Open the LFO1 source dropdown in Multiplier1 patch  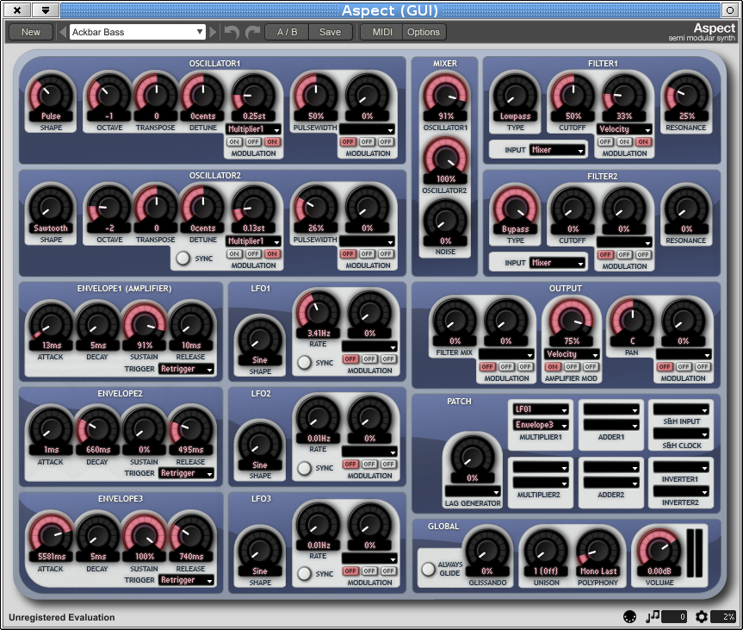tap(541, 409)
